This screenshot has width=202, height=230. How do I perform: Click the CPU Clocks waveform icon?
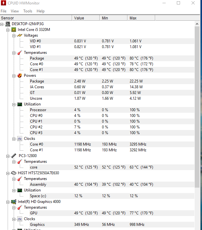coord(20,139)
